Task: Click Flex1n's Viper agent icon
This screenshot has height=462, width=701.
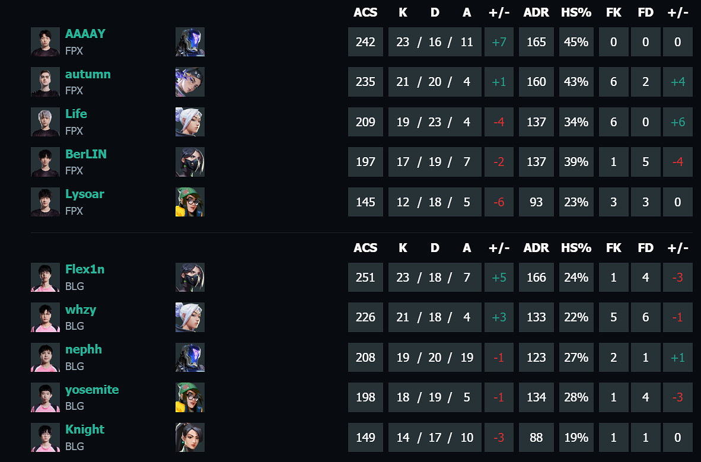Action: (x=190, y=277)
